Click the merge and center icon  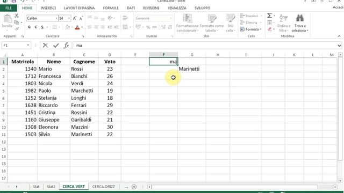125,27
